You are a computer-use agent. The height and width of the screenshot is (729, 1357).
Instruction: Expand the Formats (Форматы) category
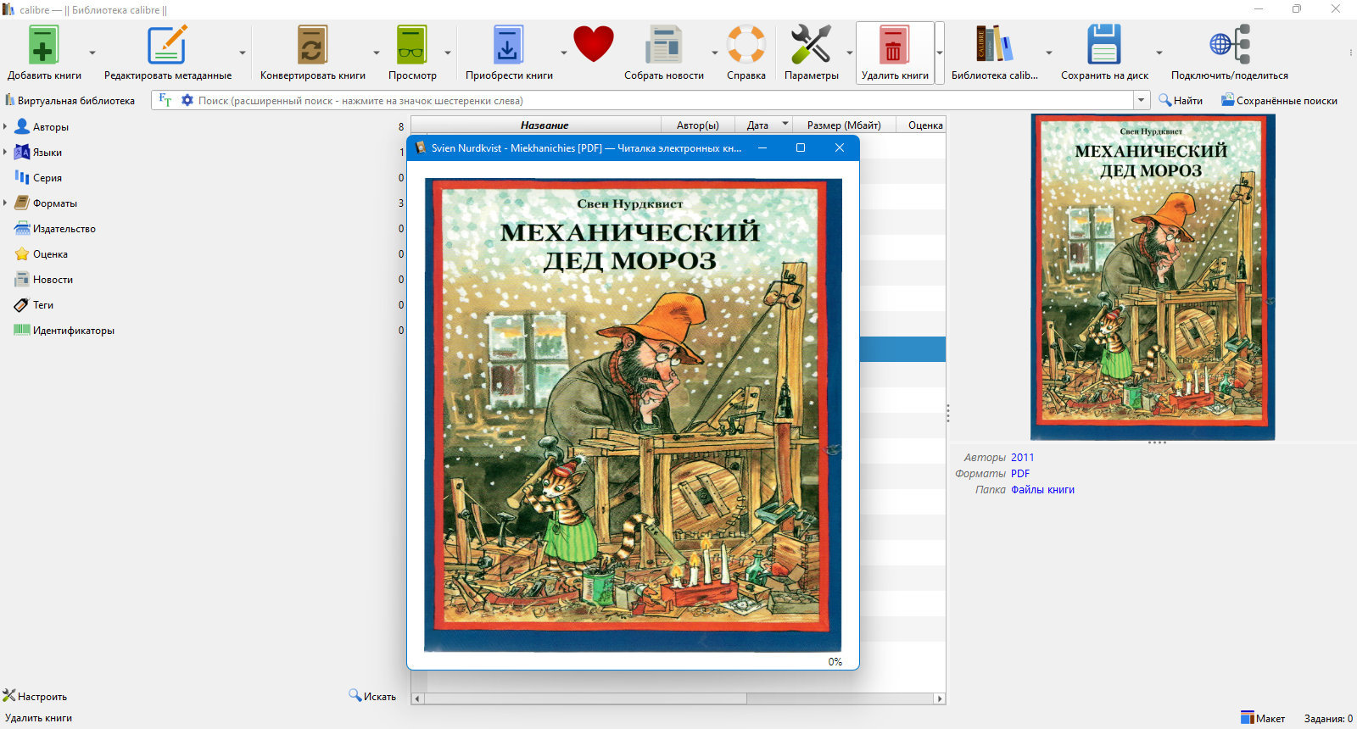click(5, 203)
